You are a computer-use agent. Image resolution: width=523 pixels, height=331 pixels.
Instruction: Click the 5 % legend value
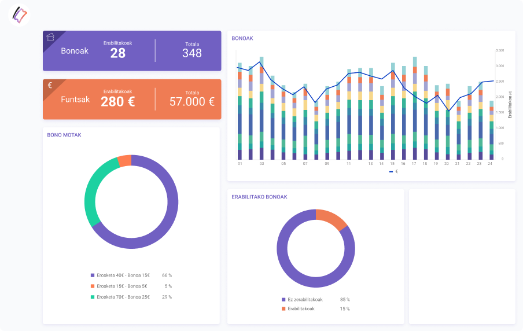pos(168,286)
